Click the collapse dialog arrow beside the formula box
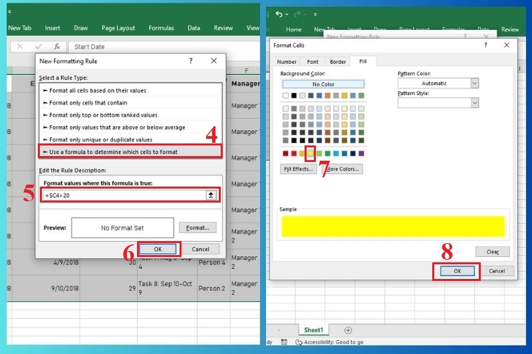This screenshot has width=532, height=354. pyautogui.click(x=211, y=195)
